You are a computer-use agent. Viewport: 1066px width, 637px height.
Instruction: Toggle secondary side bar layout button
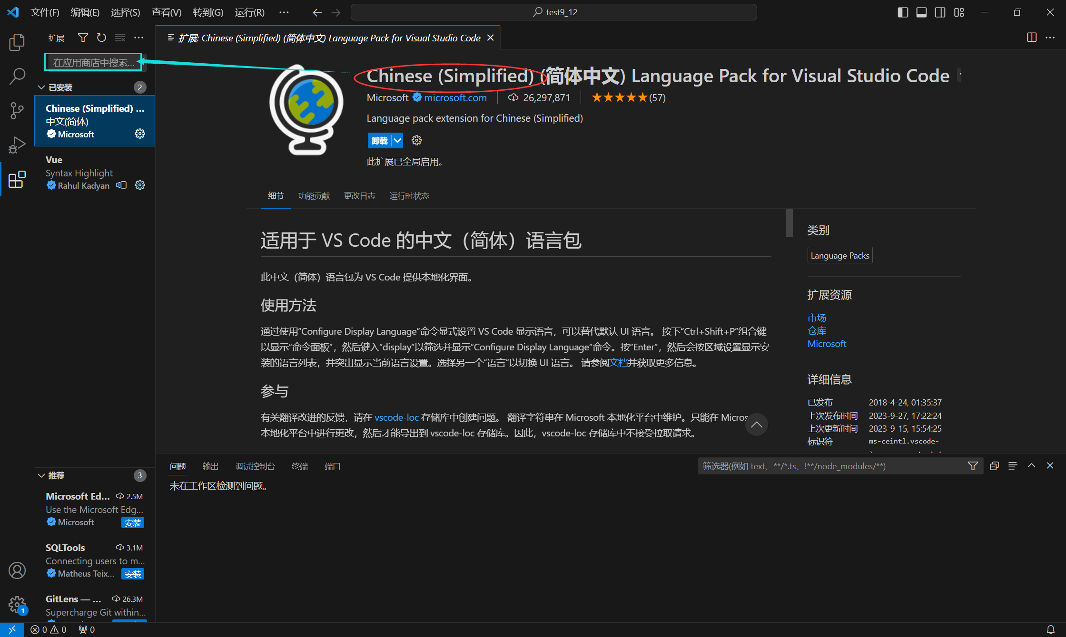click(940, 12)
